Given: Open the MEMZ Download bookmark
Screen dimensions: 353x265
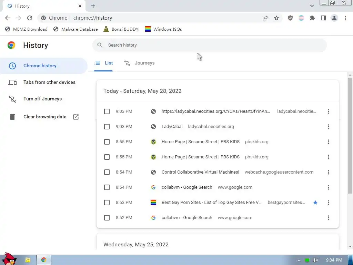Looking at the screenshot, I should coord(26,29).
